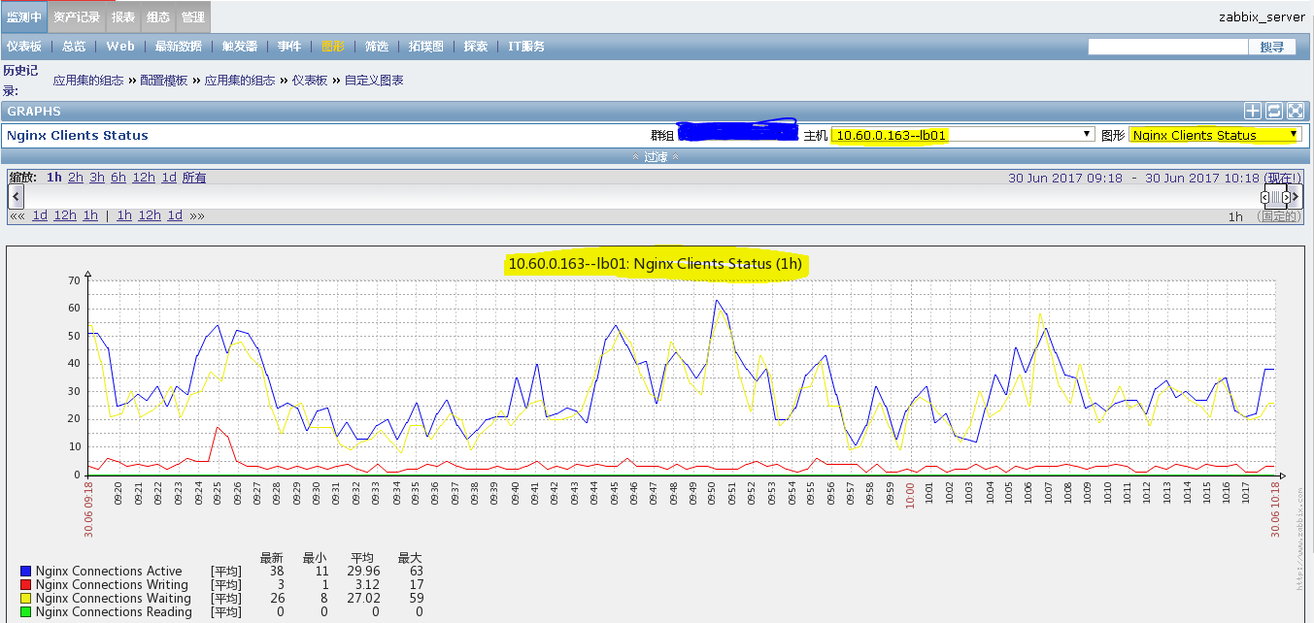
Task: Click the right scroll arrow of timeline
Action: (x=1297, y=197)
